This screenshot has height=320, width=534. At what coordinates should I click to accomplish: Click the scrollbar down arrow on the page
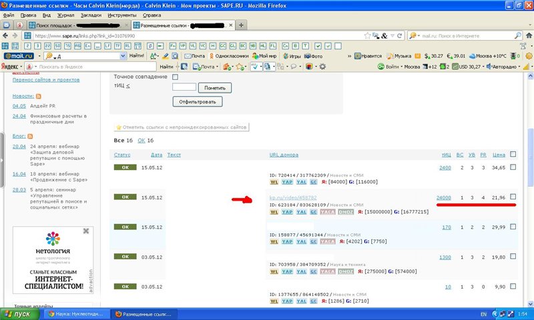click(530, 304)
